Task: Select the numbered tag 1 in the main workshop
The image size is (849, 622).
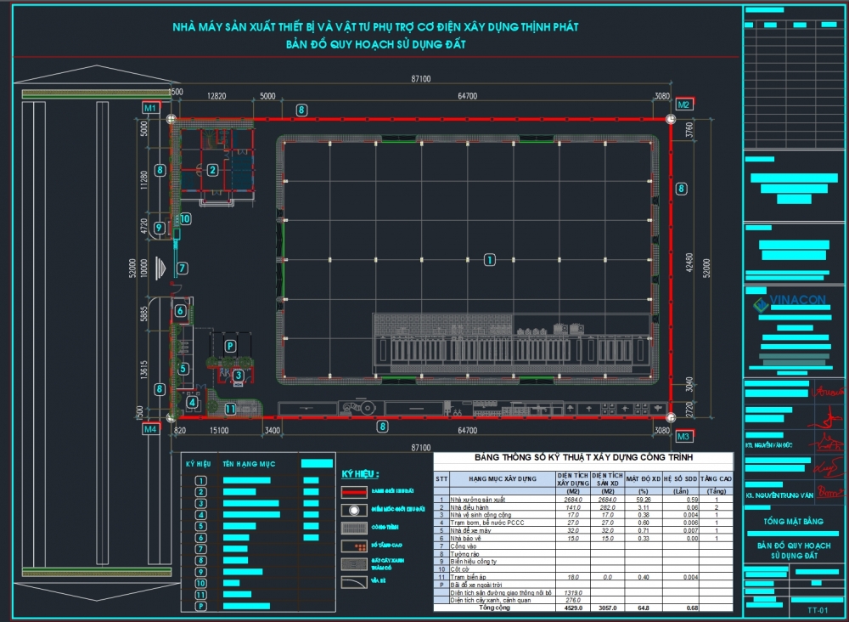Action: click(488, 259)
